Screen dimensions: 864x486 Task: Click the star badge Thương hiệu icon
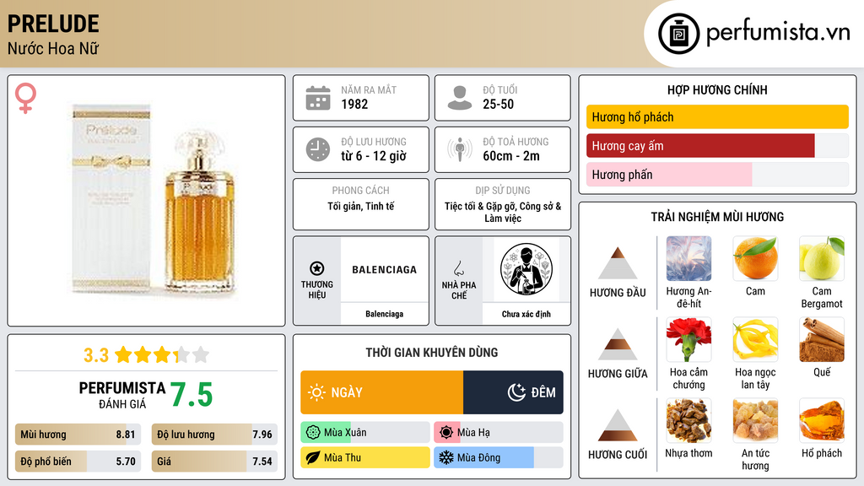click(x=317, y=268)
